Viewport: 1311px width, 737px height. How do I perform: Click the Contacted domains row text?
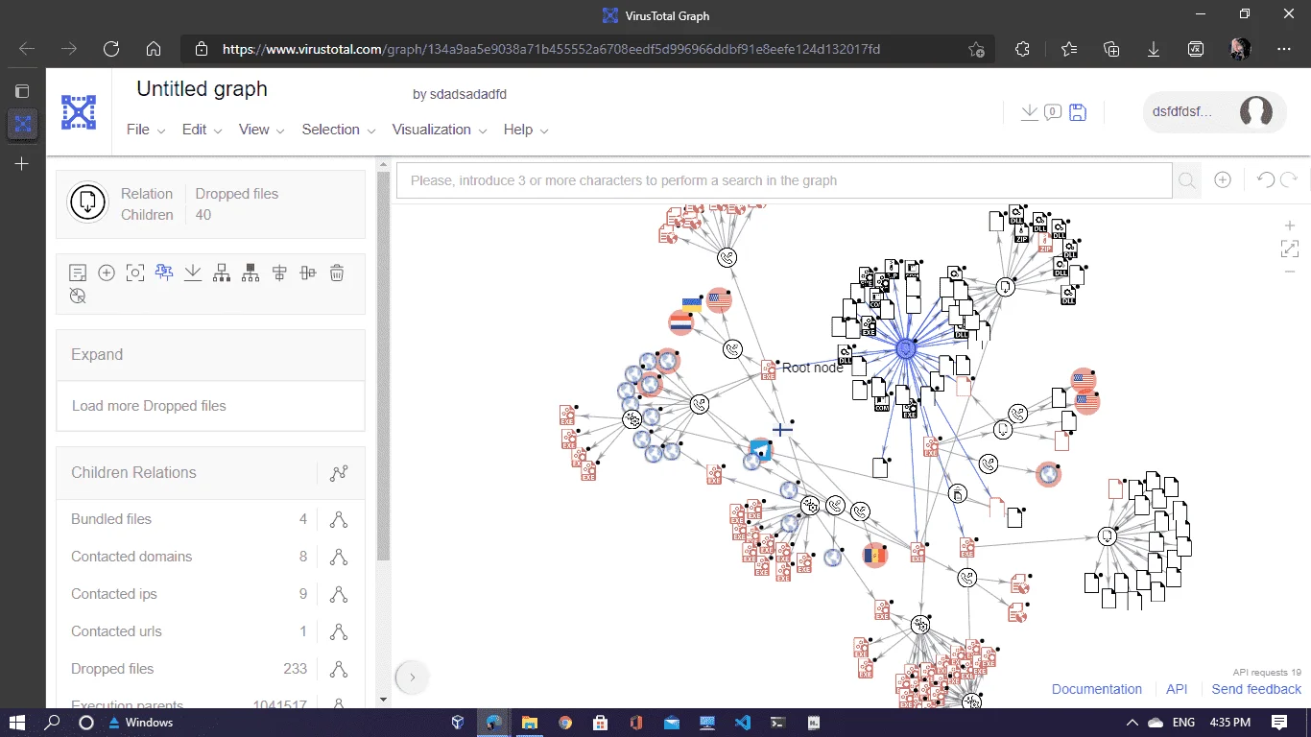(x=131, y=557)
